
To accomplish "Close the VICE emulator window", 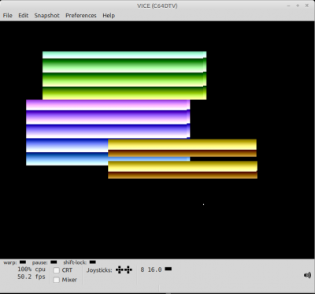I will [x=306, y=6].
